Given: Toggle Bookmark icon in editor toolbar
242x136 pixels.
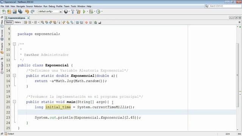Looking at the screenshot, I should point(72,23).
